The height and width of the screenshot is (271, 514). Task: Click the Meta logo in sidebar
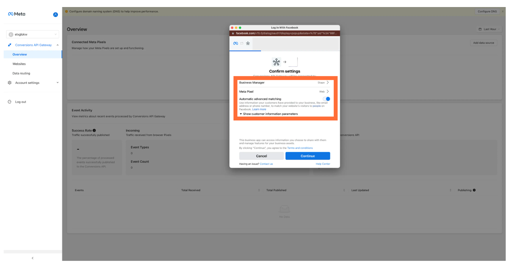point(17,14)
